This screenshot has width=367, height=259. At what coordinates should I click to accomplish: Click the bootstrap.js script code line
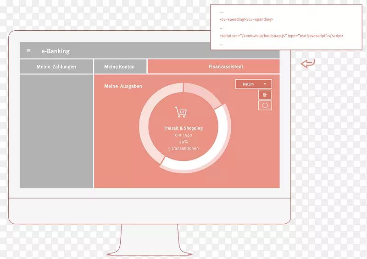click(x=281, y=35)
